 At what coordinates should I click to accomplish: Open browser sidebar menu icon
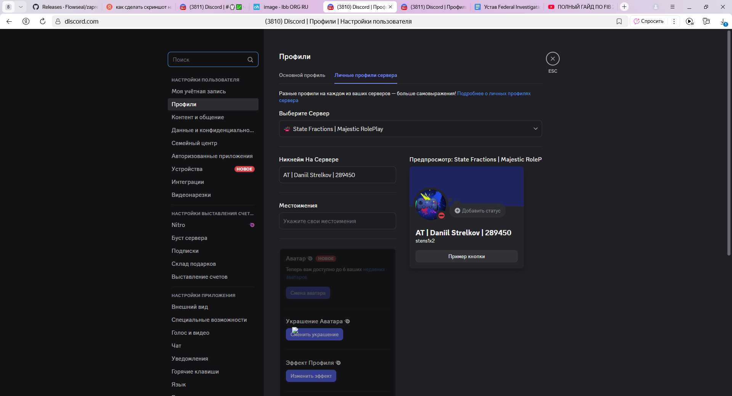672,7
